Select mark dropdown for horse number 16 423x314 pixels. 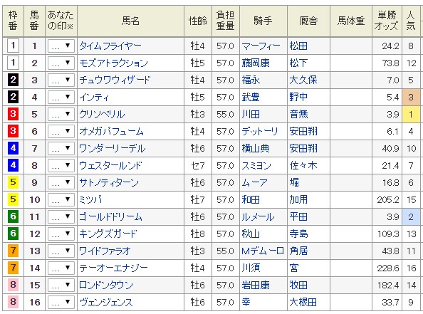click(x=61, y=302)
